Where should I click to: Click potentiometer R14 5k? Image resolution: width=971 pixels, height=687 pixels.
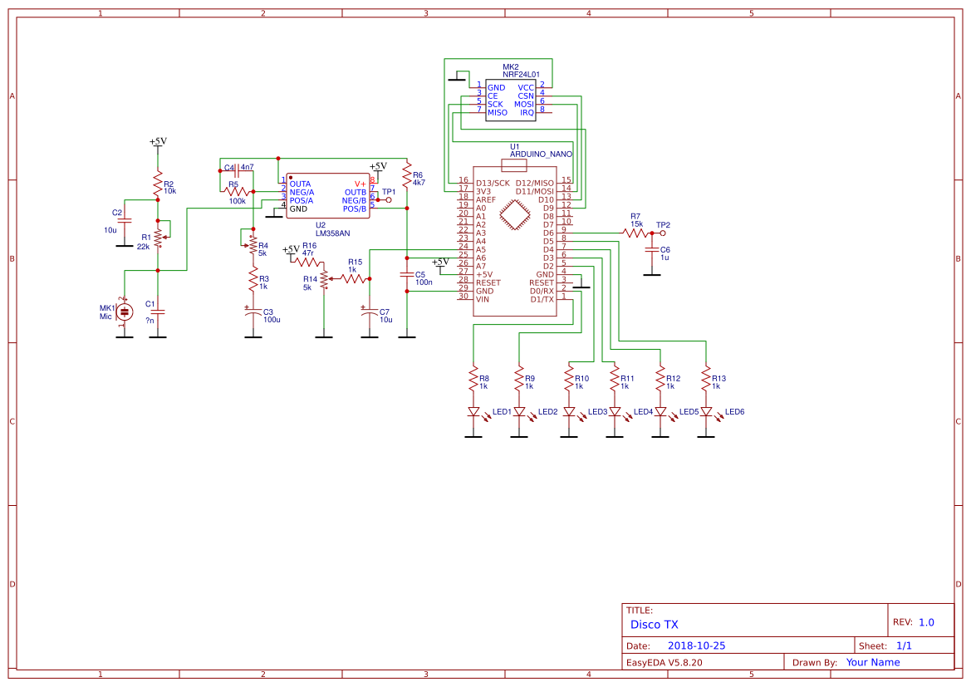pos(325,279)
